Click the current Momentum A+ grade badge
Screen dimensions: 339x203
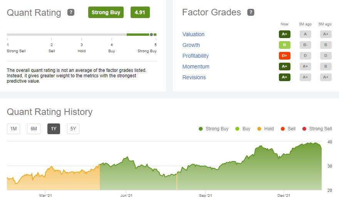click(x=285, y=67)
